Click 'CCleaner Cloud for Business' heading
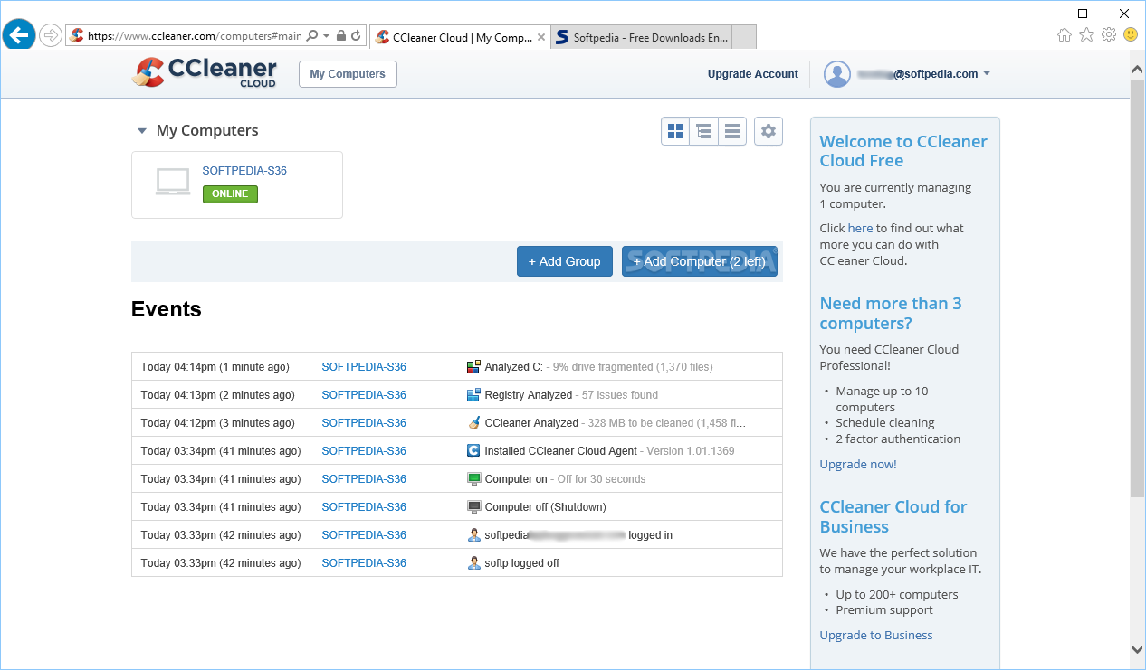Screen dimensions: 1146x670 pyautogui.click(x=893, y=517)
